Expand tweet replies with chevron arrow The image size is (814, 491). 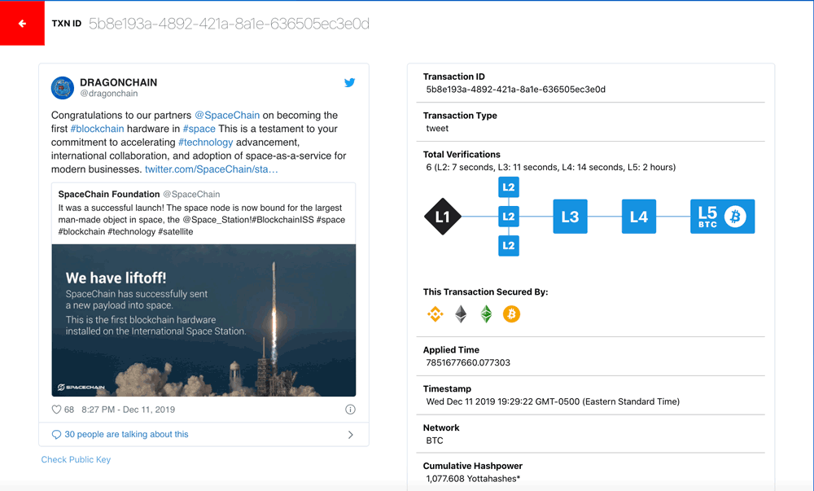point(350,435)
